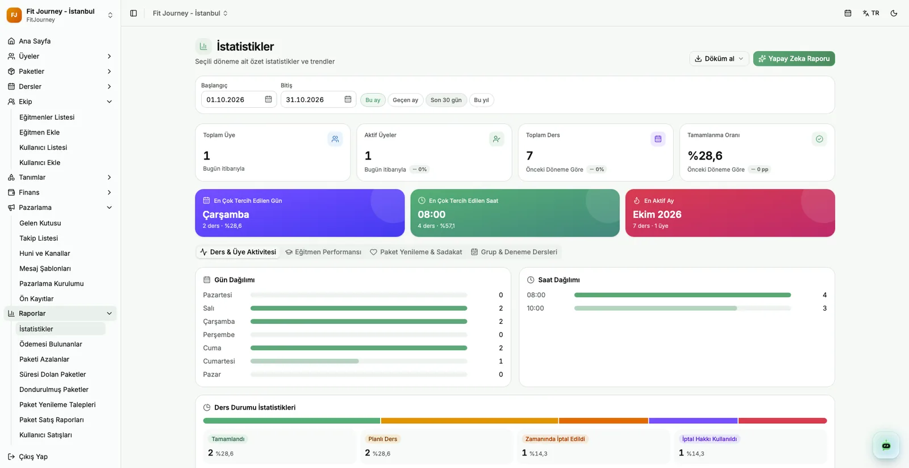
Task: Collapse the Raporlar sidebar section
Action: coord(60,313)
